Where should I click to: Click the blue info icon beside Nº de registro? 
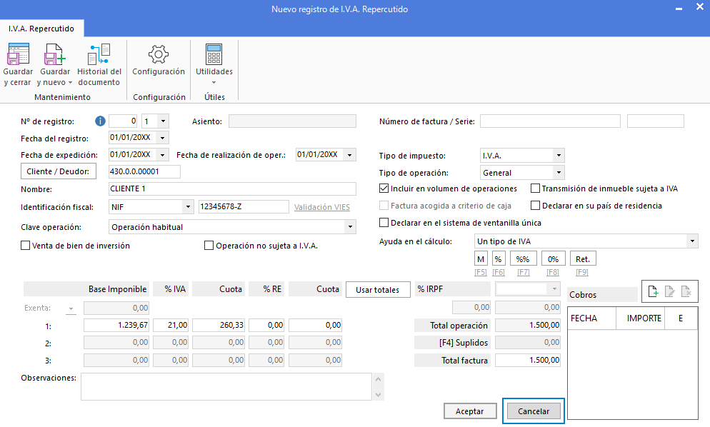(x=100, y=121)
